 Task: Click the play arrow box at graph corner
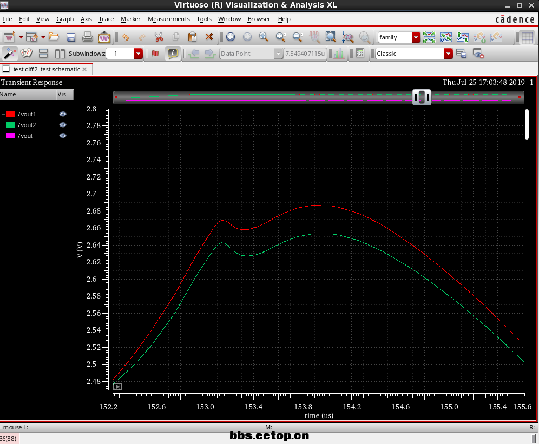tap(117, 387)
